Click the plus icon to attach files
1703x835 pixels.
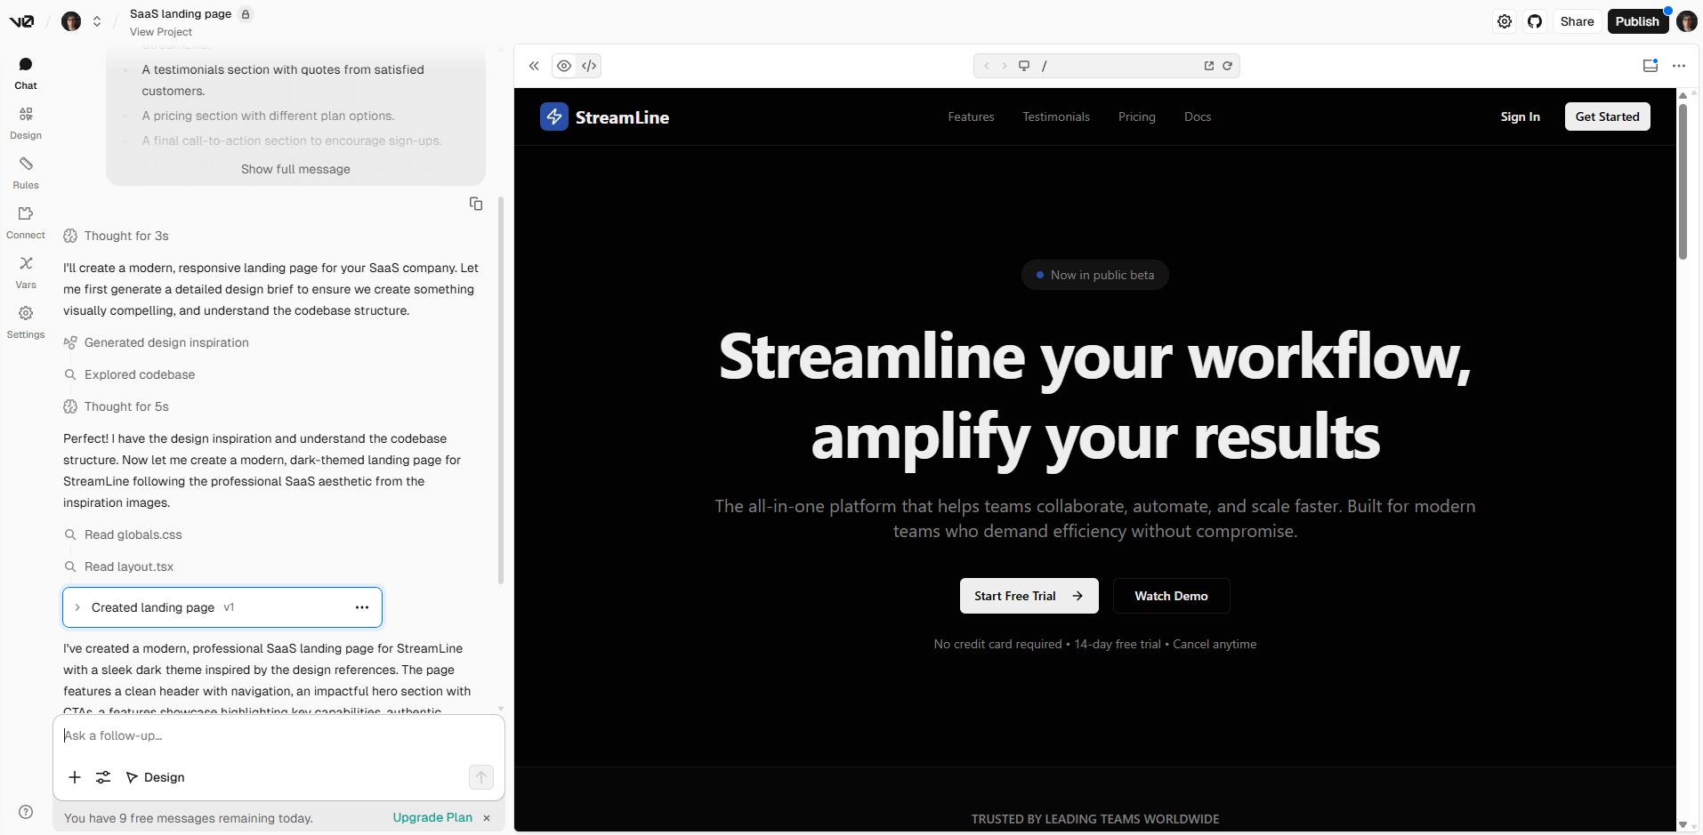[74, 776]
